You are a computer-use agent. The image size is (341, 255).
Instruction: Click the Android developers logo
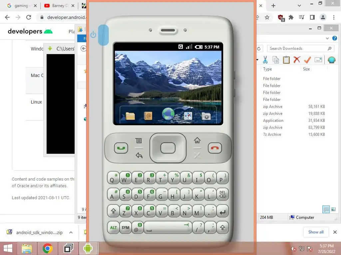(x=30, y=31)
